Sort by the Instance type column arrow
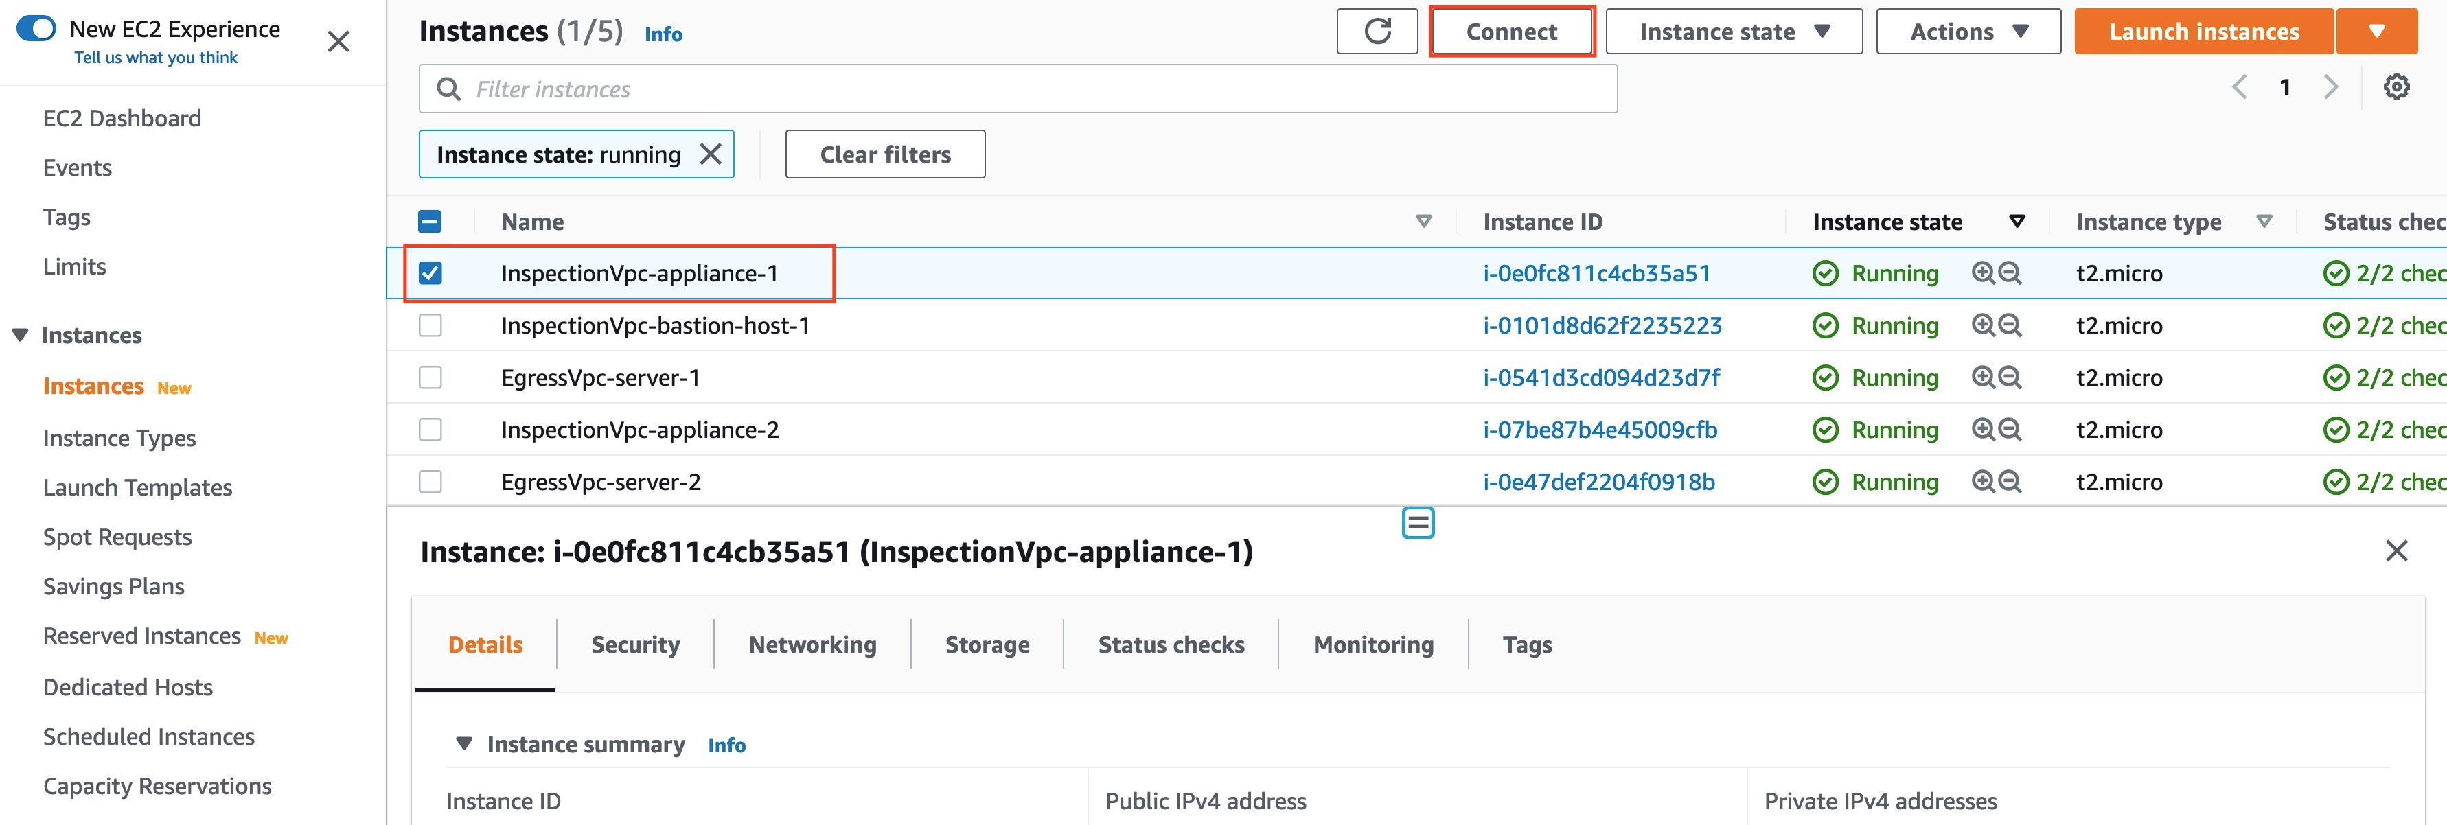This screenshot has height=825, width=2447. (2264, 221)
